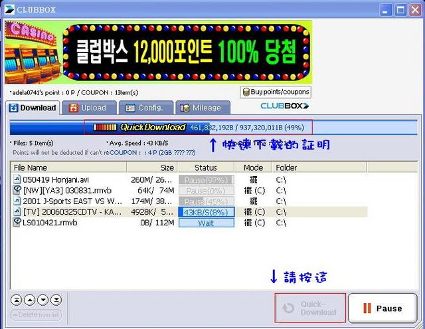425x329 pixels.
Task: Click the Upload tab icon
Action: point(73,108)
